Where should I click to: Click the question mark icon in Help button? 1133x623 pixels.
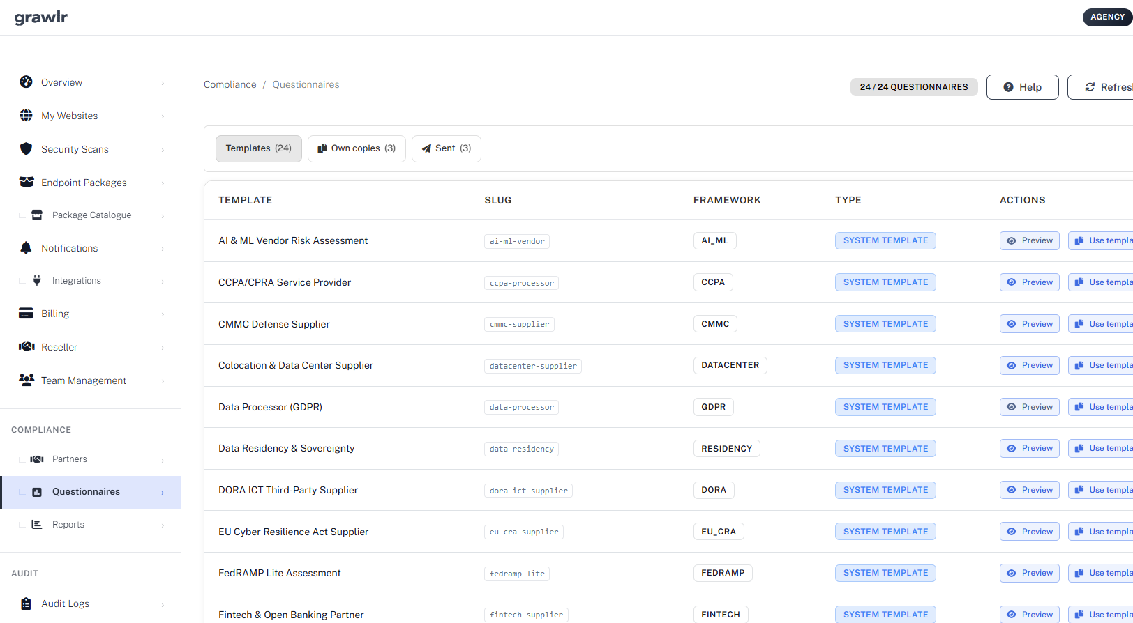(1008, 87)
